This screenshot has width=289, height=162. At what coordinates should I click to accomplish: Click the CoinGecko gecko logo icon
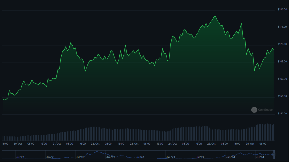click(254, 110)
